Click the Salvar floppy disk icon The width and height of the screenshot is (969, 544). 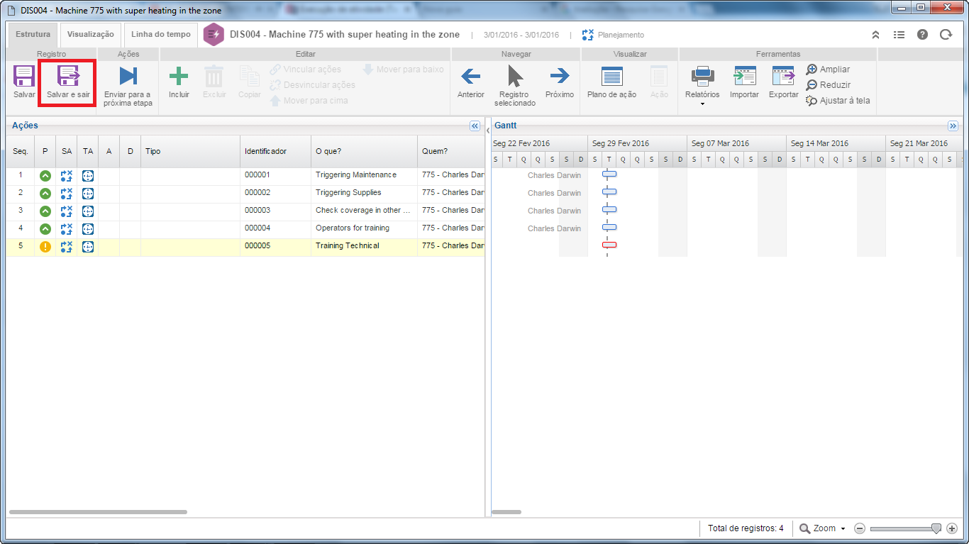(24, 76)
